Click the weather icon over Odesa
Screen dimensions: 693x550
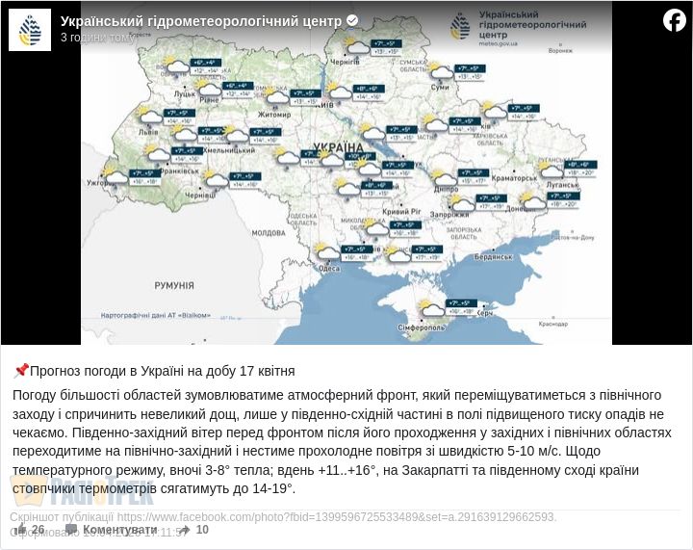(x=329, y=252)
